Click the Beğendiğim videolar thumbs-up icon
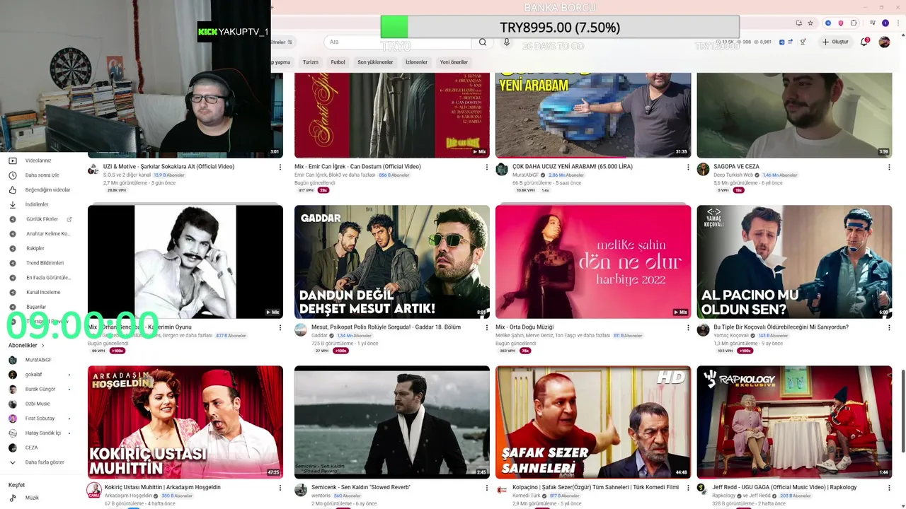 coord(13,190)
